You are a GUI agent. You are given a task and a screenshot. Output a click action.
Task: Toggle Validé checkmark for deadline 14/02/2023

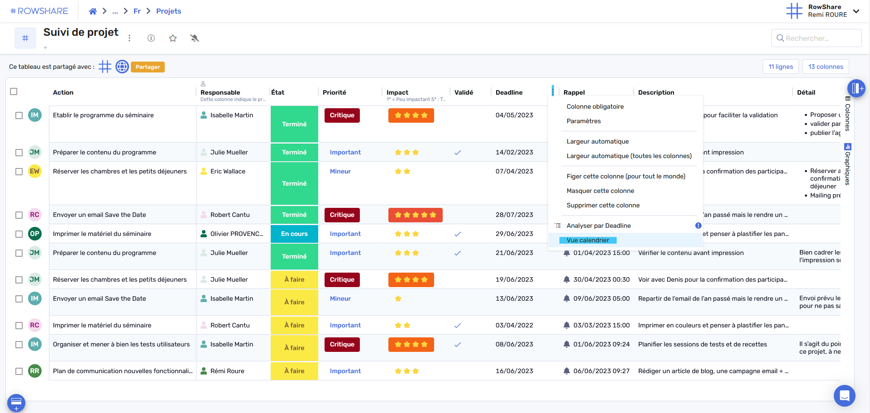click(x=458, y=153)
